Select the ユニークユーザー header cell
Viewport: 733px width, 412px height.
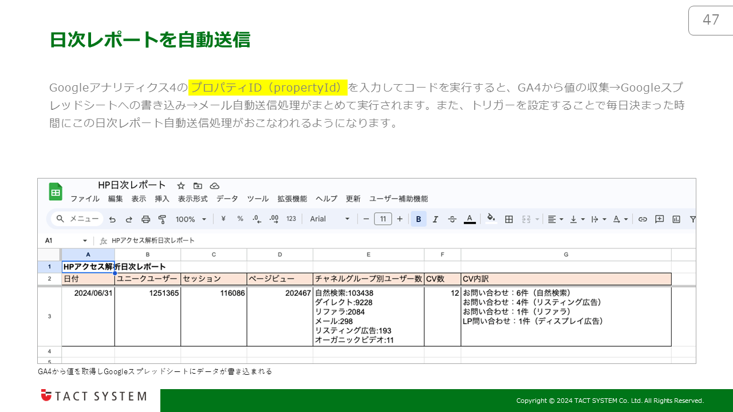click(x=148, y=279)
